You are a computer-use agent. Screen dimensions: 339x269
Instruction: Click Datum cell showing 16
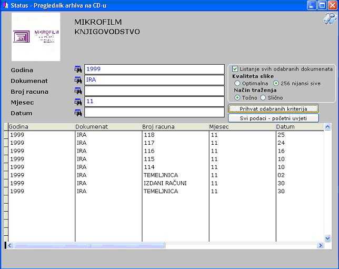click(x=300, y=151)
